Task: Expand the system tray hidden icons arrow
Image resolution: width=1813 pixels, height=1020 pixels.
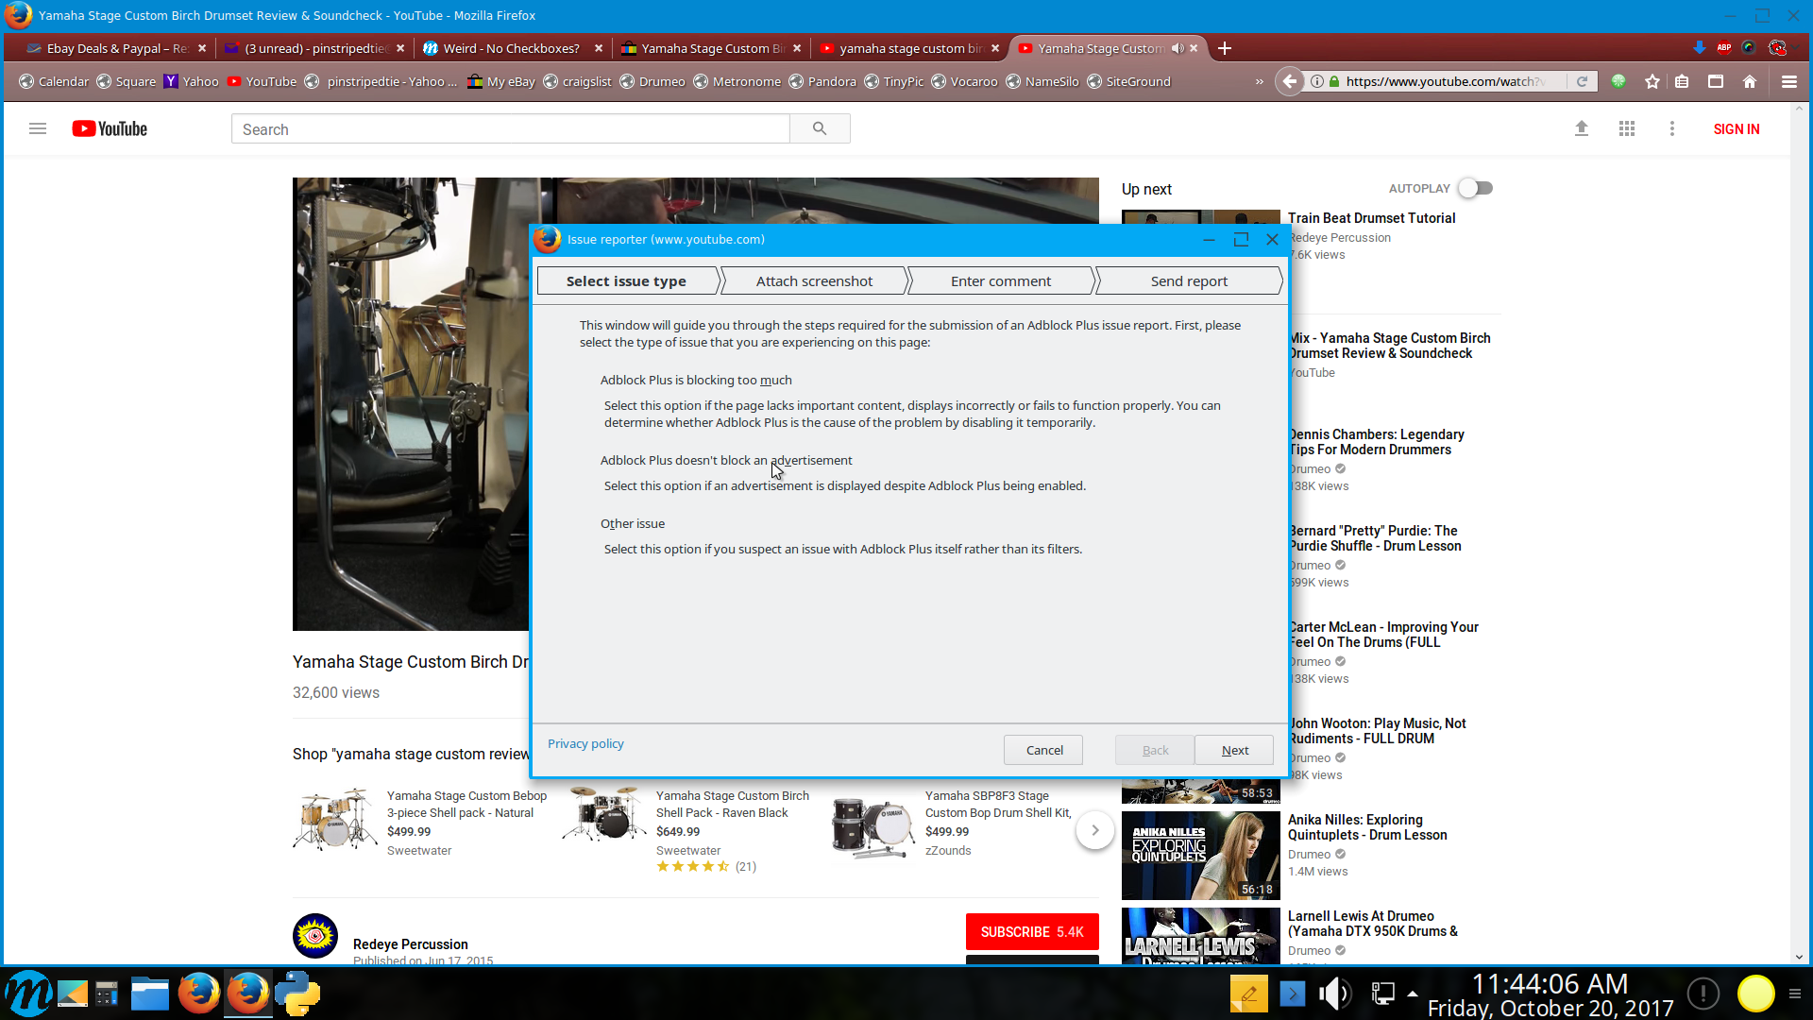Action: pos(1413,994)
